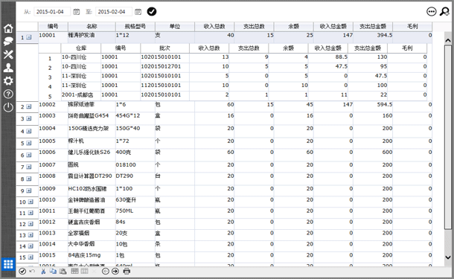Open the blue apps grid launcher
The width and height of the screenshot is (454, 279).
8,264
